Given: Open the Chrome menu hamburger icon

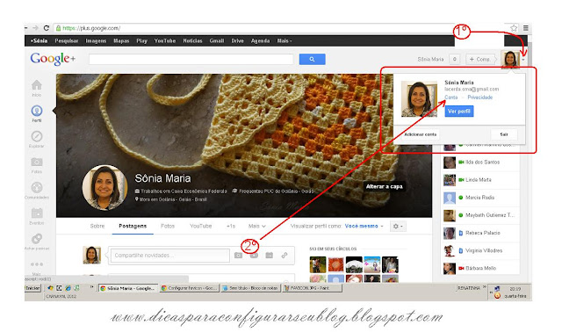Looking at the screenshot, I should [525, 28].
